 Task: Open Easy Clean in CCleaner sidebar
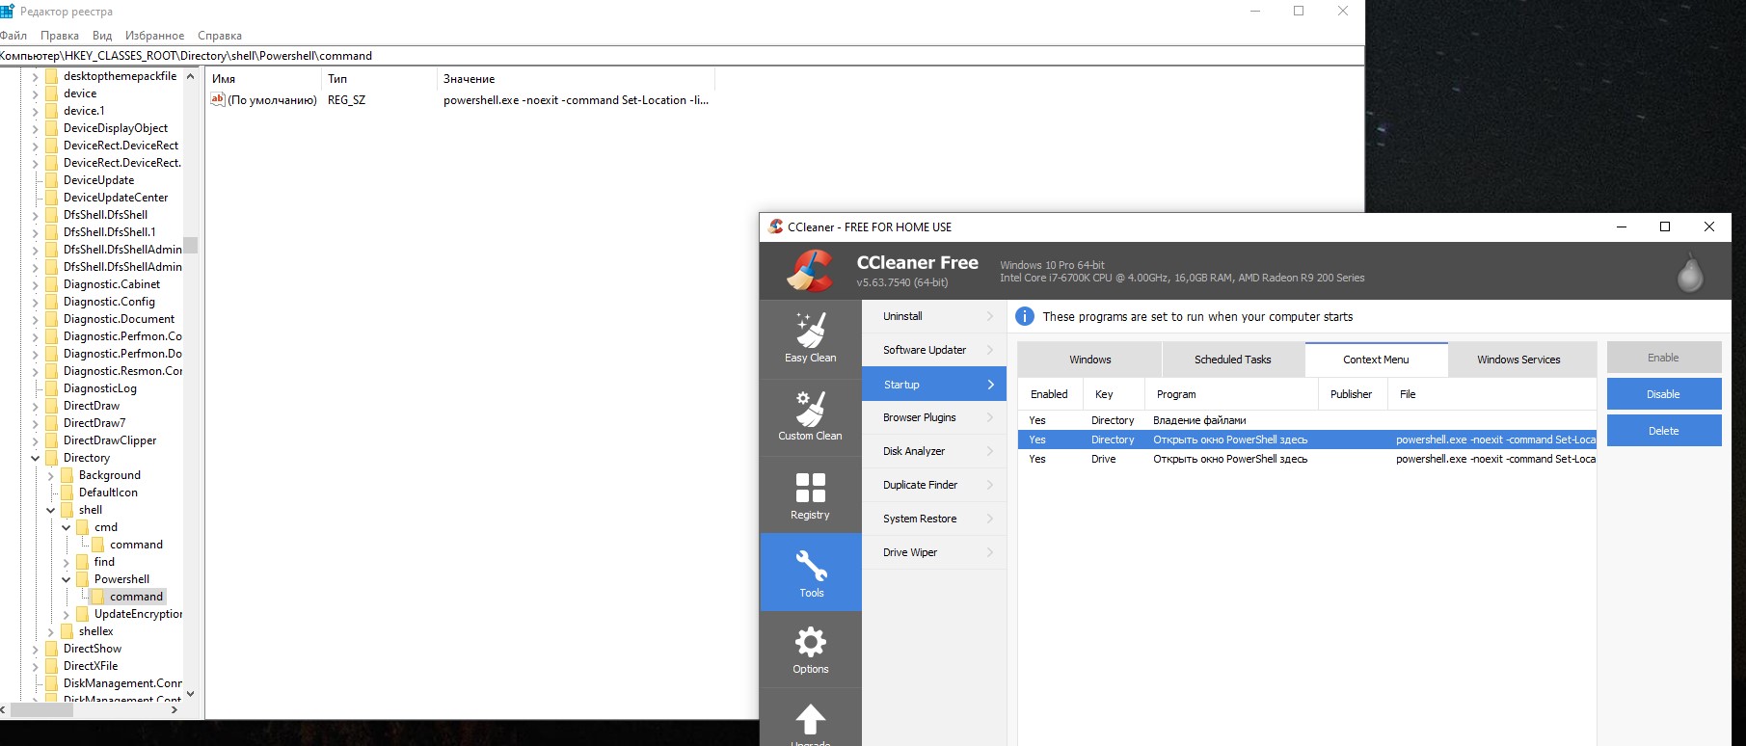tap(810, 339)
